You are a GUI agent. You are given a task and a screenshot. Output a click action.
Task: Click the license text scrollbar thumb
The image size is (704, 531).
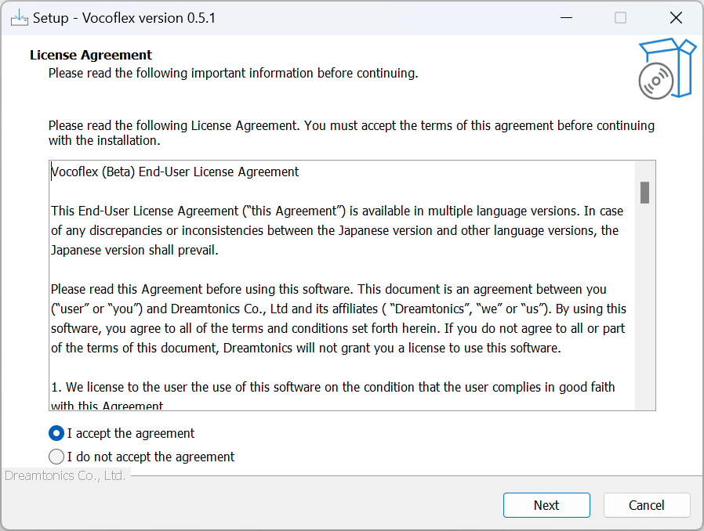(x=644, y=193)
